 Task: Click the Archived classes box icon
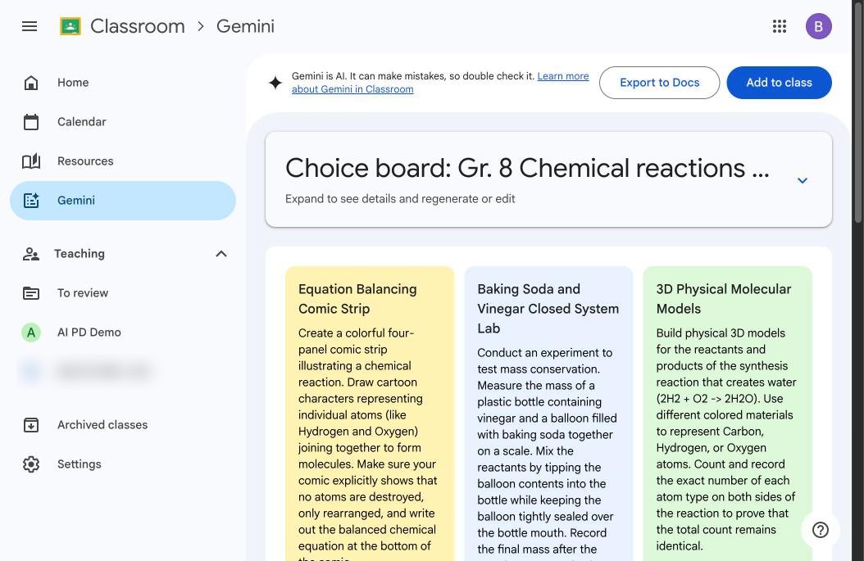click(x=31, y=425)
